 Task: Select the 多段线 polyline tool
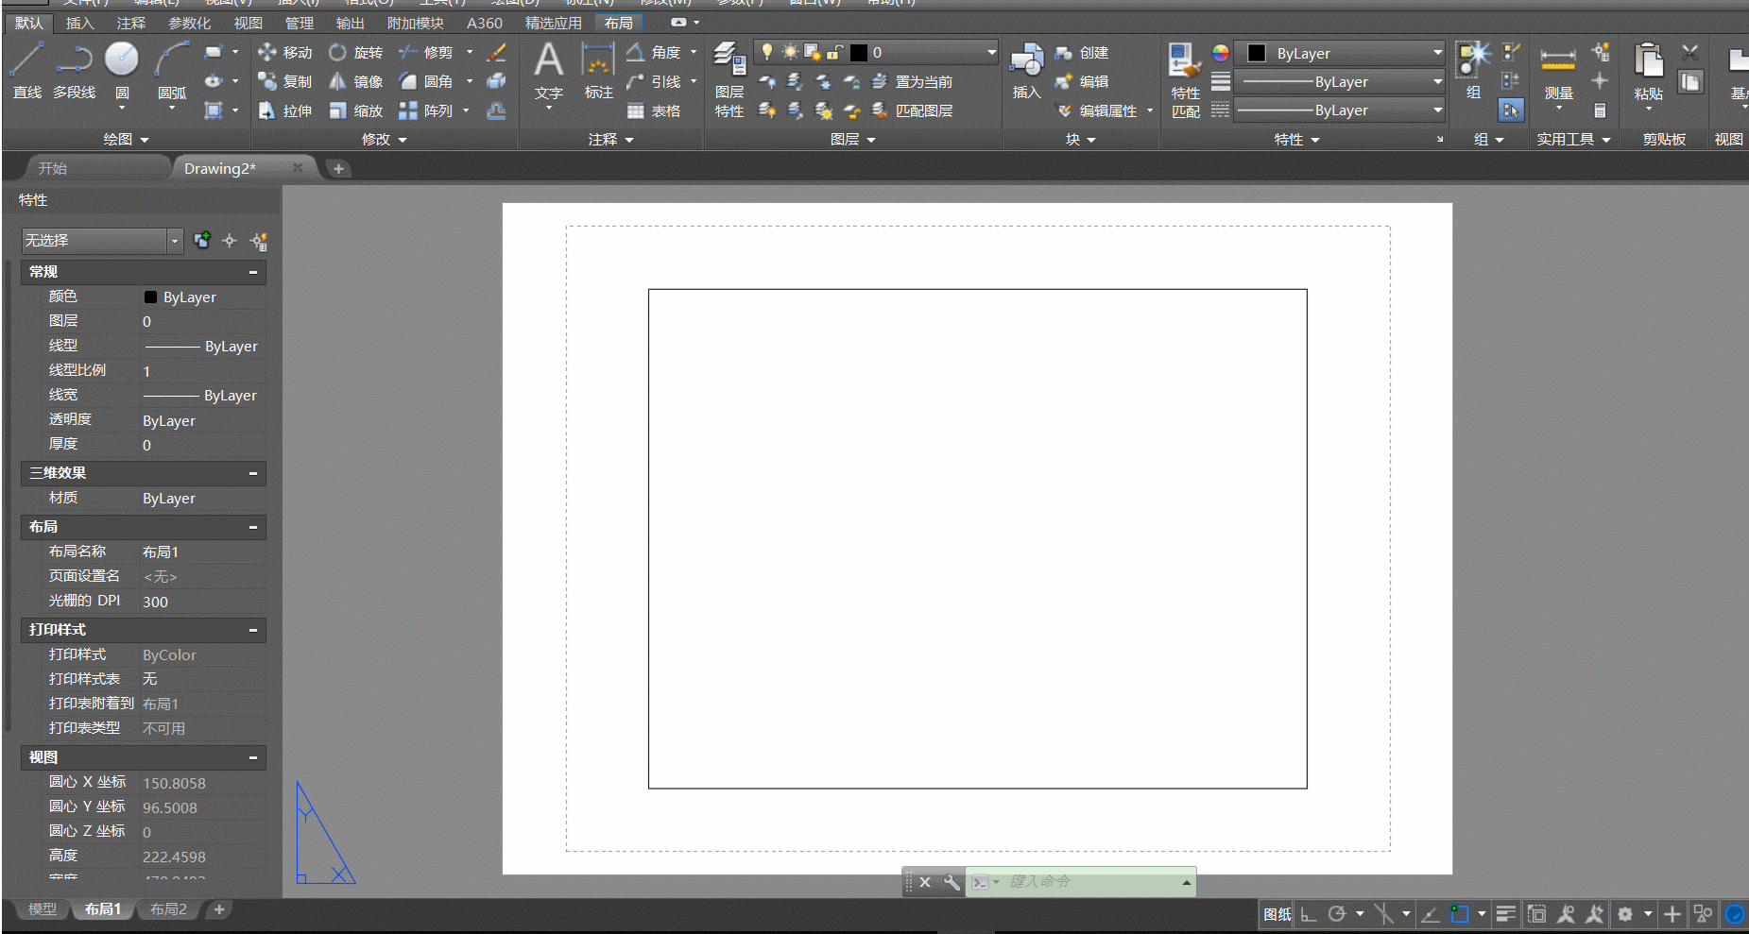point(74,71)
